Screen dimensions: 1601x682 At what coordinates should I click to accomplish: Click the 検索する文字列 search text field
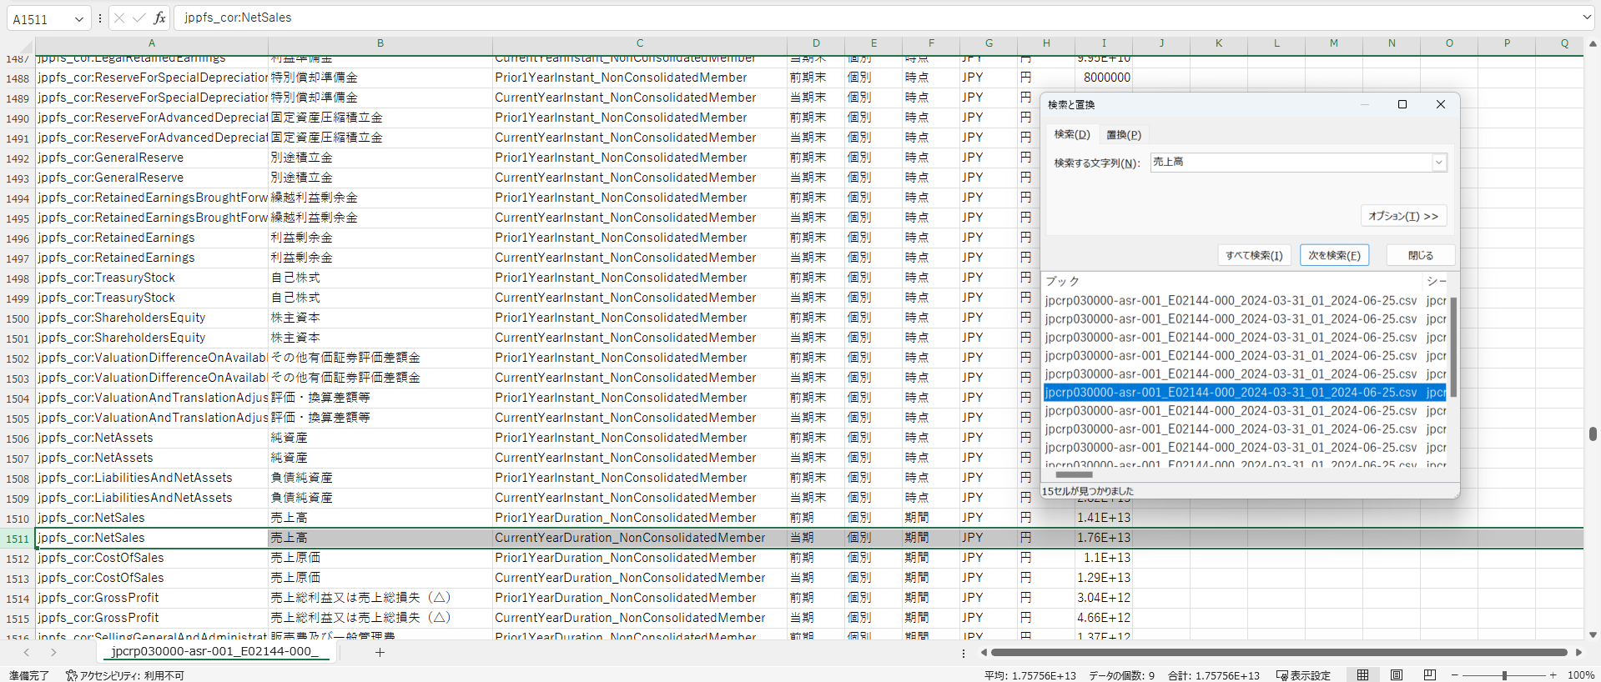[1290, 163]
